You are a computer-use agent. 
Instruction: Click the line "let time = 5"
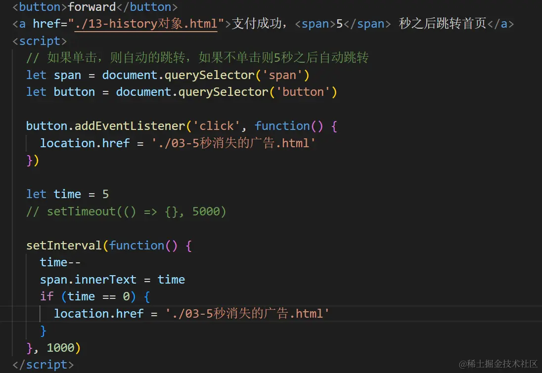[67, 194]
